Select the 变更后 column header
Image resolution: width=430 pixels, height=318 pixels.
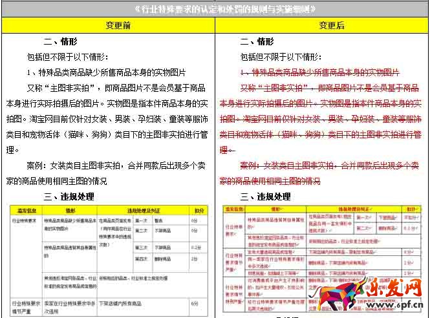click(323, 26)
